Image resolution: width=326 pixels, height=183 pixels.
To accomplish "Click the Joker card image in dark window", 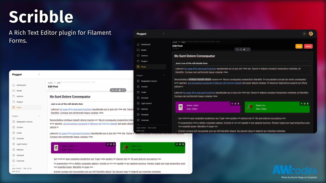I will click(x=180, y=107).
